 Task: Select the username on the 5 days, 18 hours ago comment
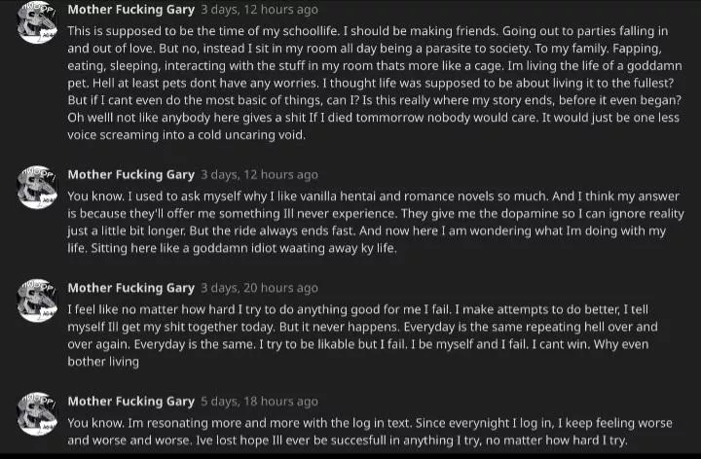coord(130,401)
